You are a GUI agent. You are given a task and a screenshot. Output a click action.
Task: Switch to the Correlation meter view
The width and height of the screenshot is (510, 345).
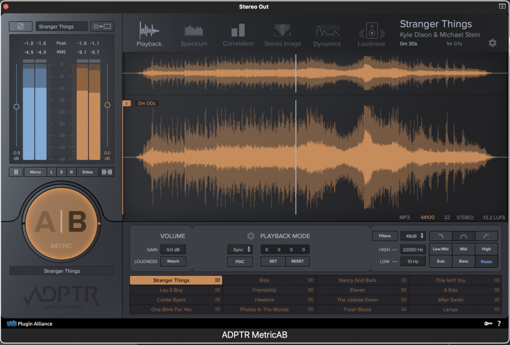point(238,35)
